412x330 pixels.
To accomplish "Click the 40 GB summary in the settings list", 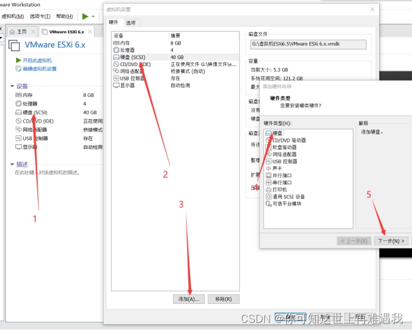I will click(x=177, y=57).
